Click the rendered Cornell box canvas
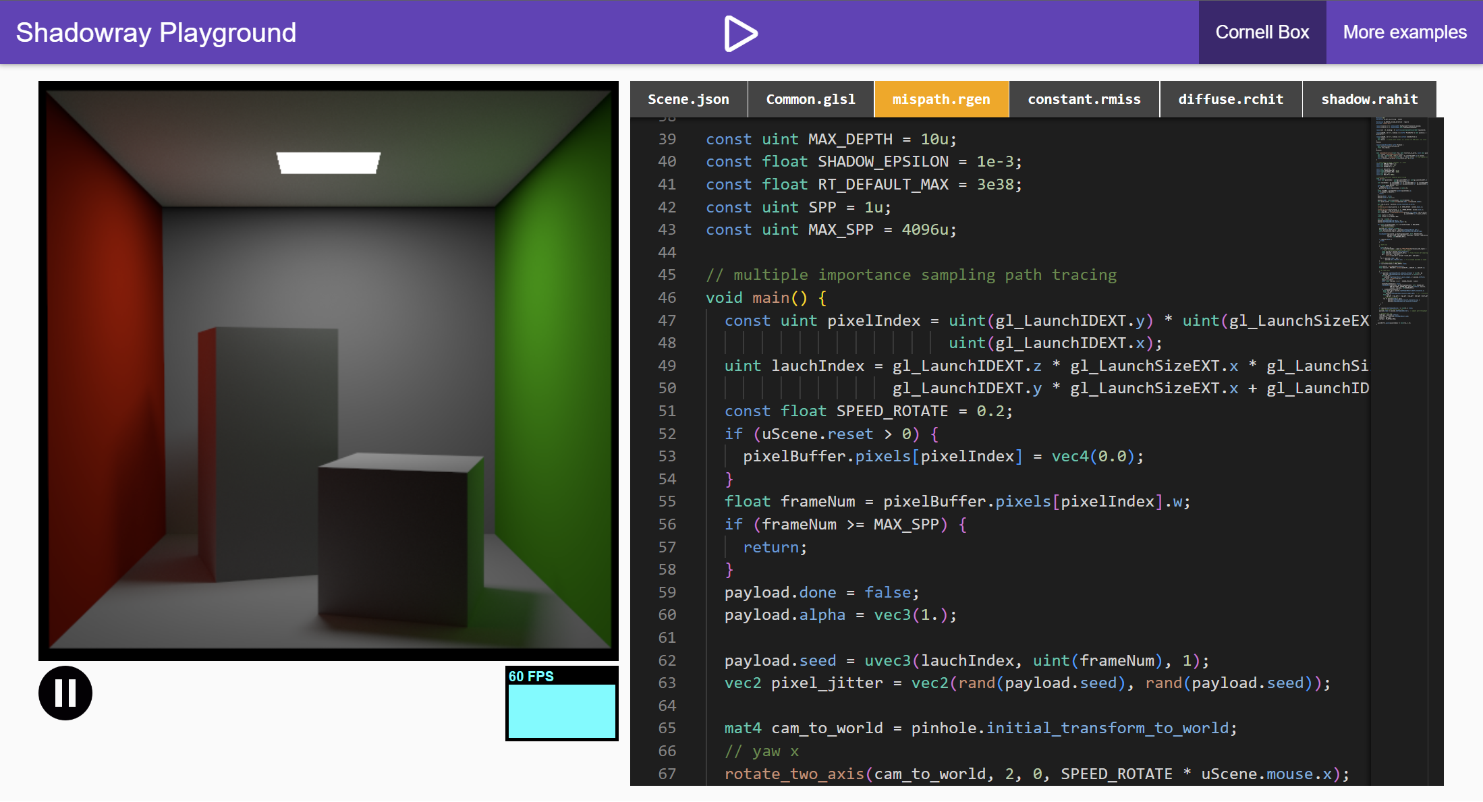Screen dimensions: 1483x802 pos(329,370)
